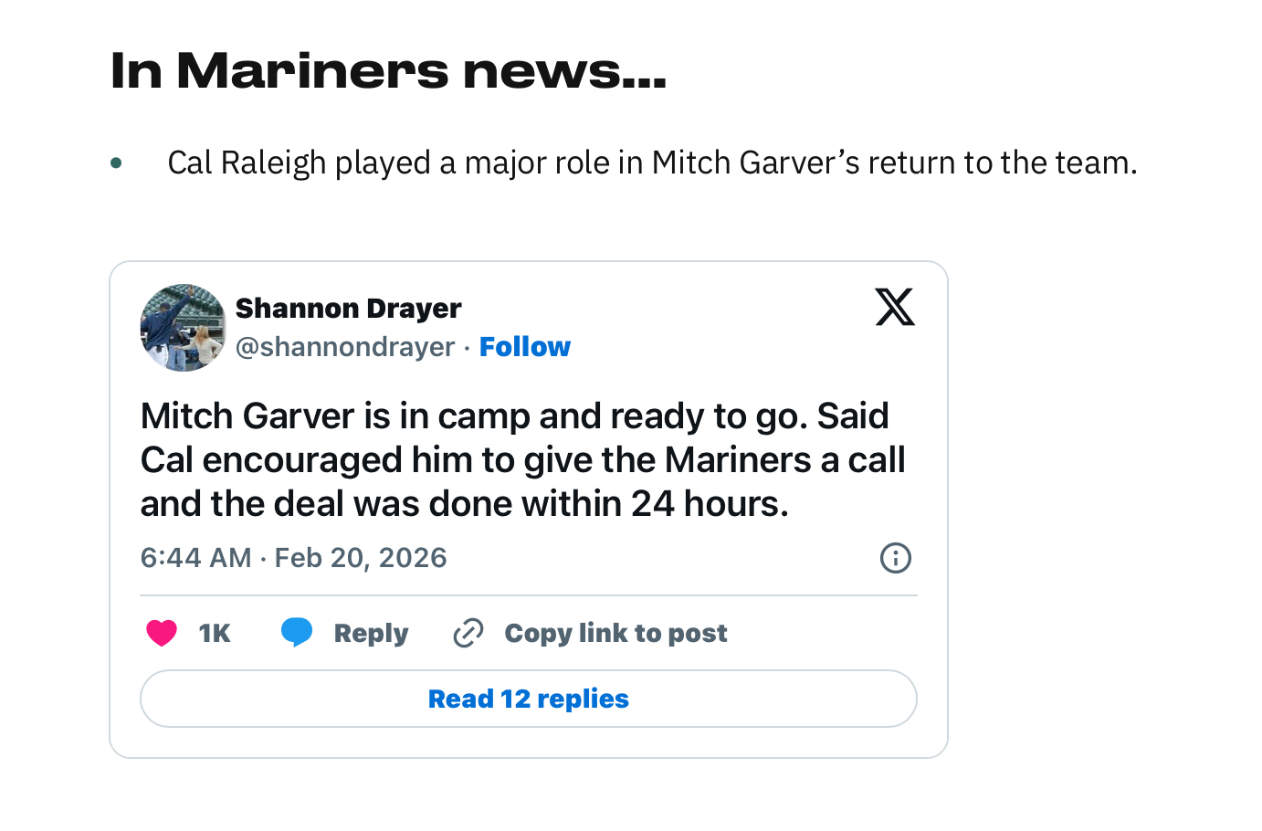Open Shannon Drayer's profile avatar
The image size is (1262, 831).
(184, 328)
